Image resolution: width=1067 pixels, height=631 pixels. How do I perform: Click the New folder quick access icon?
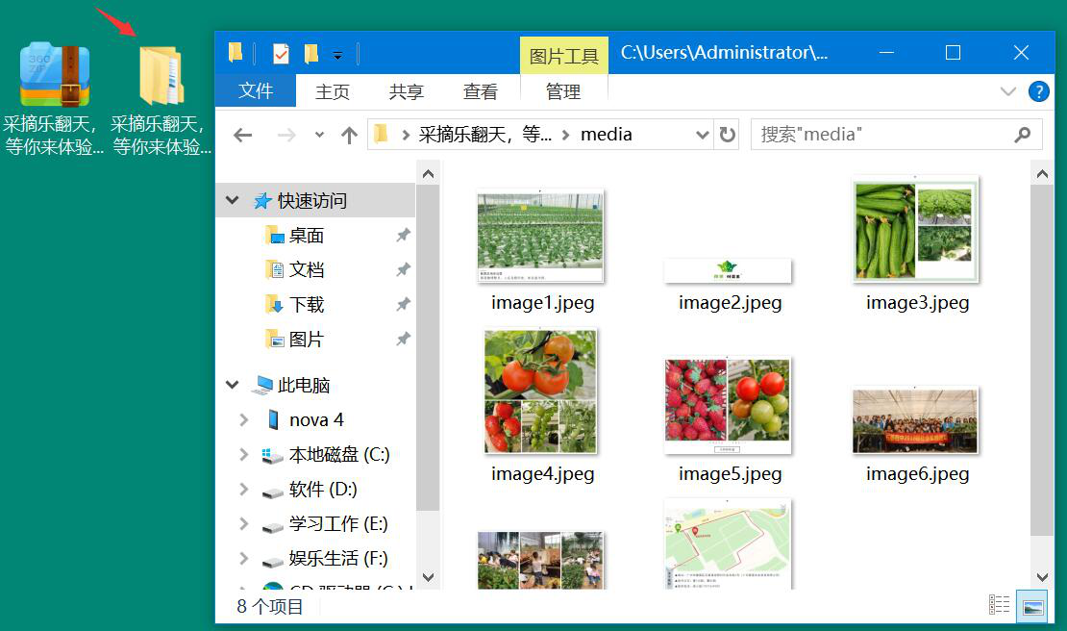click(311, 53)
